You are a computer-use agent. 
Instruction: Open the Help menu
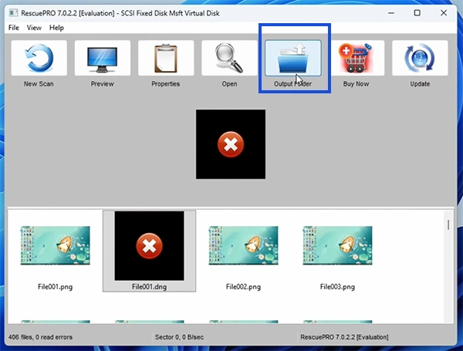pyautogui.click(x=56, y=28)
